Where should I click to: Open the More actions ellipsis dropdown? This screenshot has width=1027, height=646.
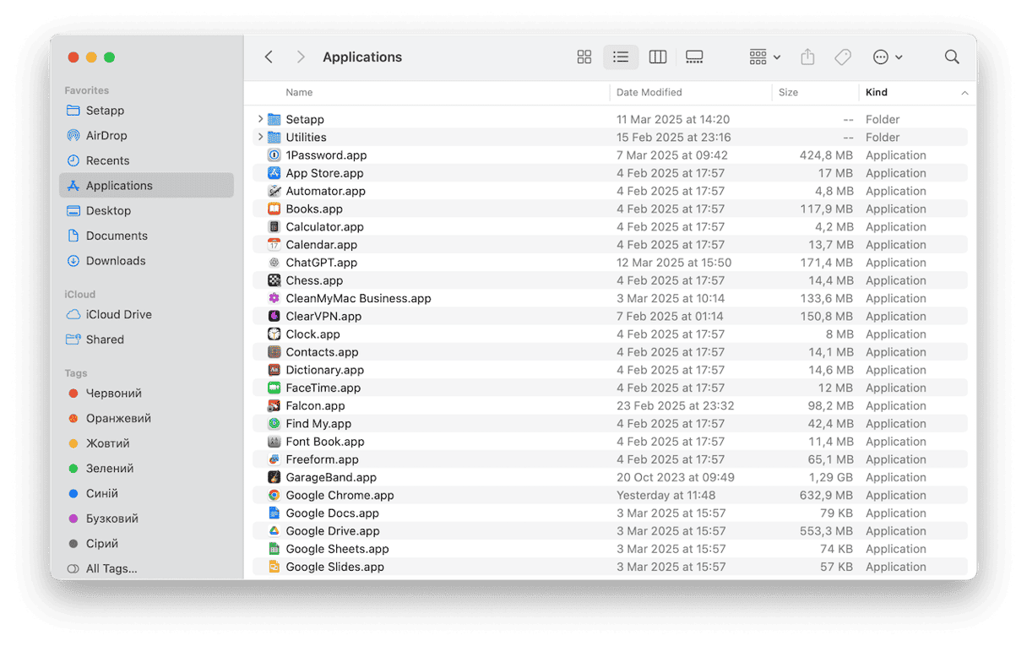[887, 57]
